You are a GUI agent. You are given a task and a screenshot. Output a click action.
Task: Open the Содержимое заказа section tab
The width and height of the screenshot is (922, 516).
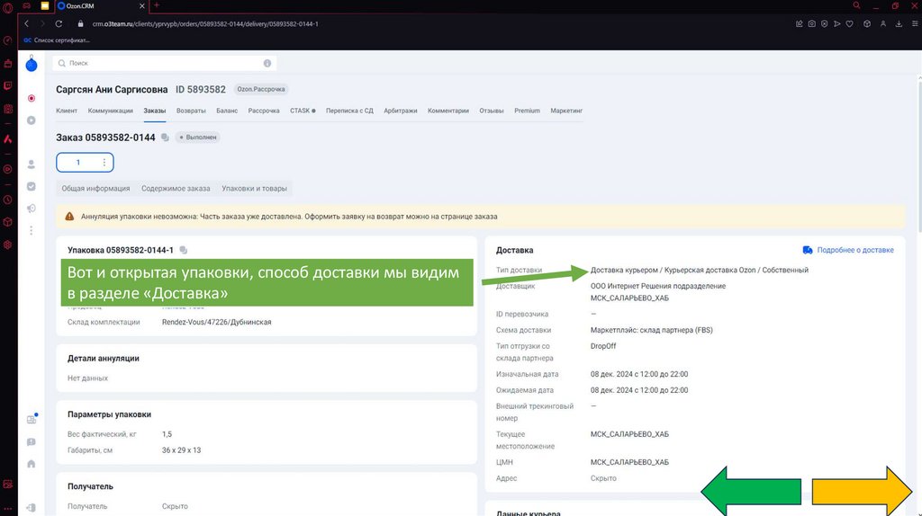(x=176, y=189)
